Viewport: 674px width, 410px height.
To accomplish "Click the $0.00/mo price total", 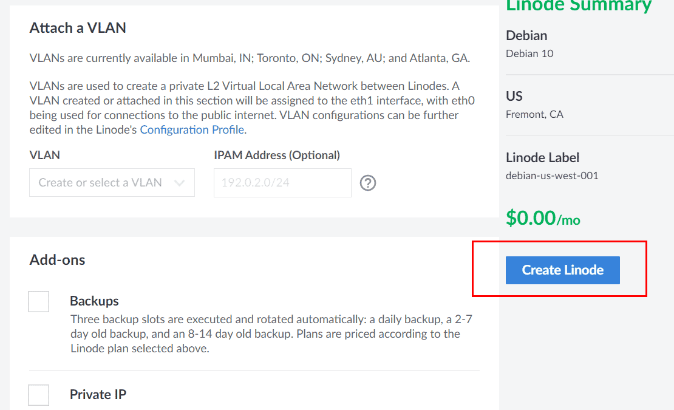I will [x=543, y=218].
